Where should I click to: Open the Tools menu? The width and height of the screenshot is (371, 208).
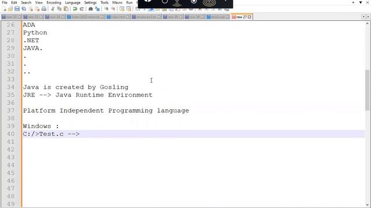click(x=104, y=2)
